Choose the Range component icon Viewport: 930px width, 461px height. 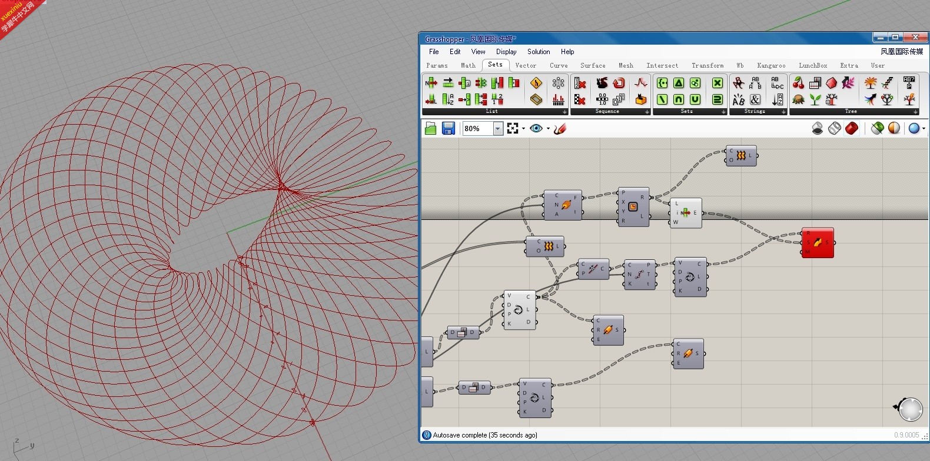[602, 99]
